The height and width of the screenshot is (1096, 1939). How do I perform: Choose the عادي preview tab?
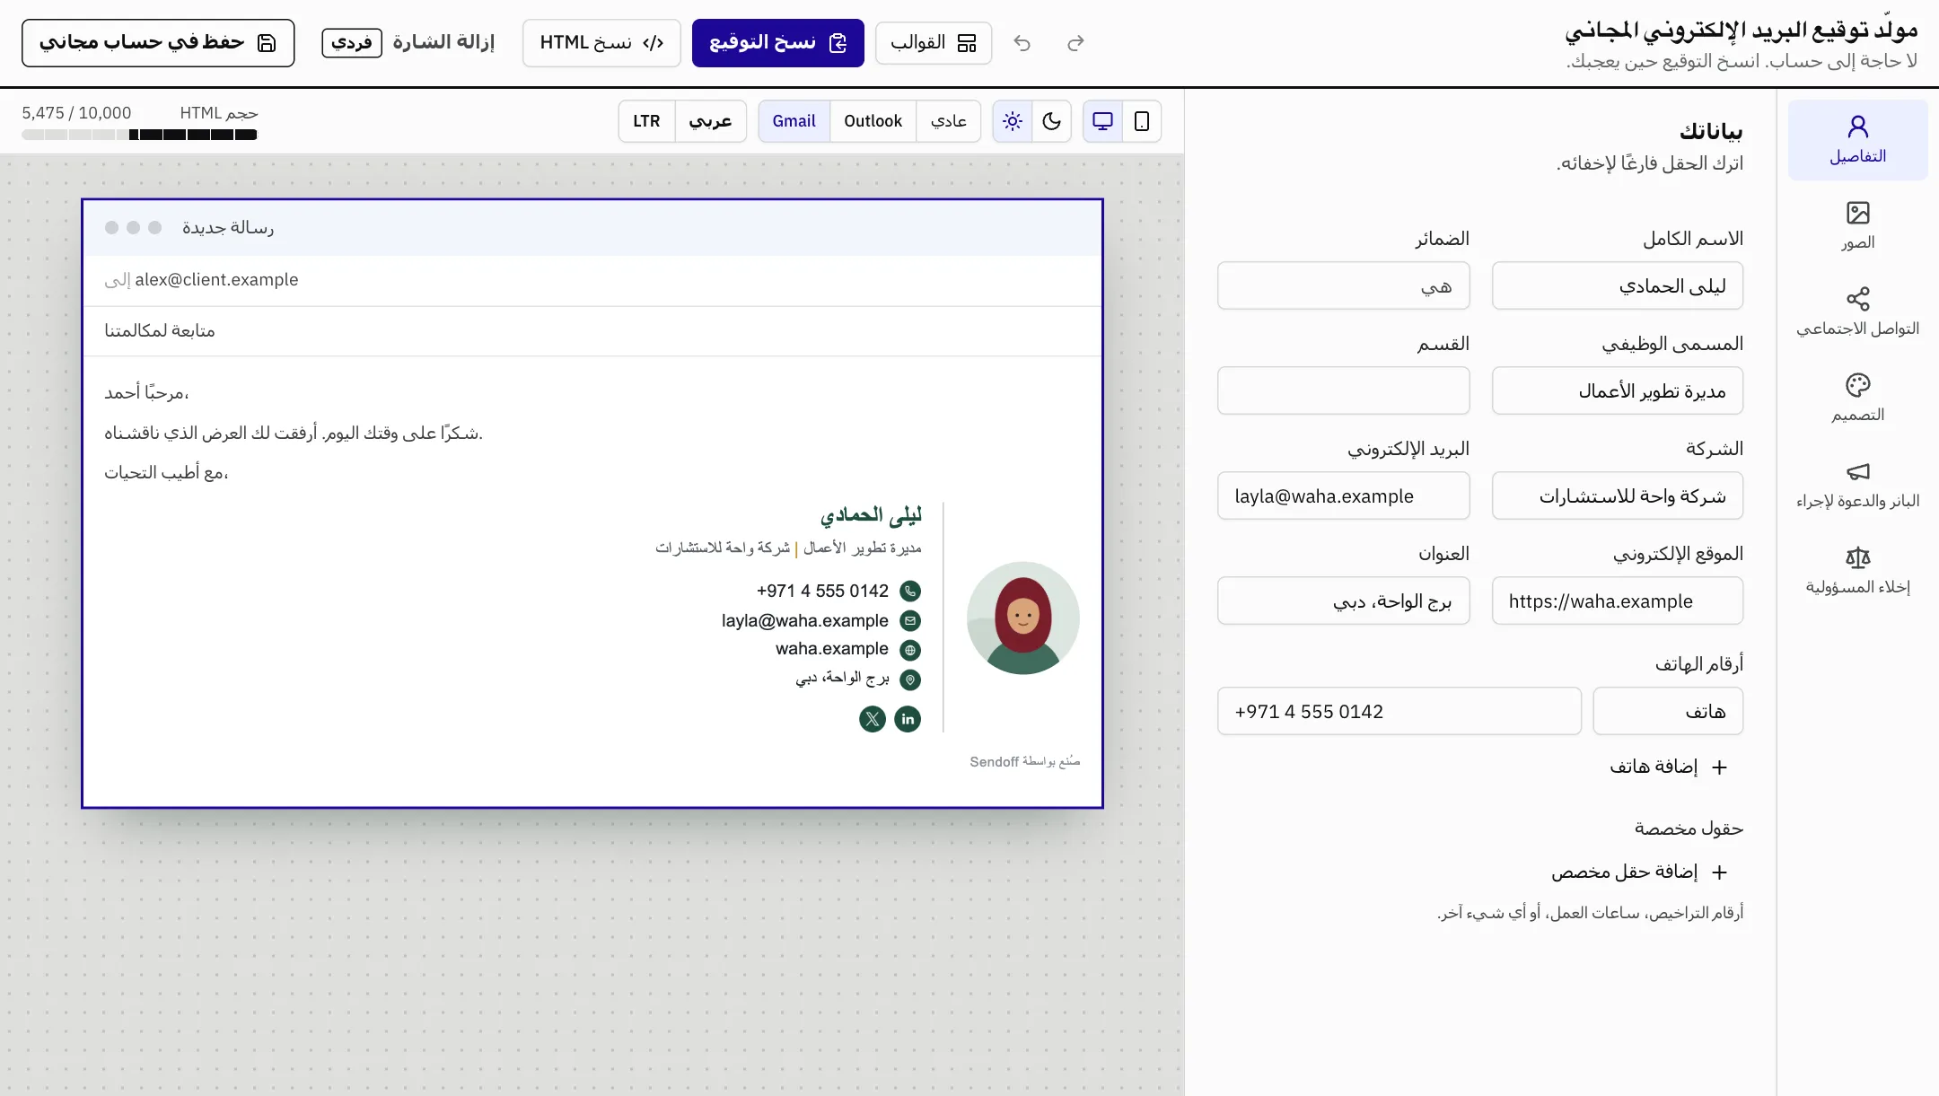(x=948, y=121)
